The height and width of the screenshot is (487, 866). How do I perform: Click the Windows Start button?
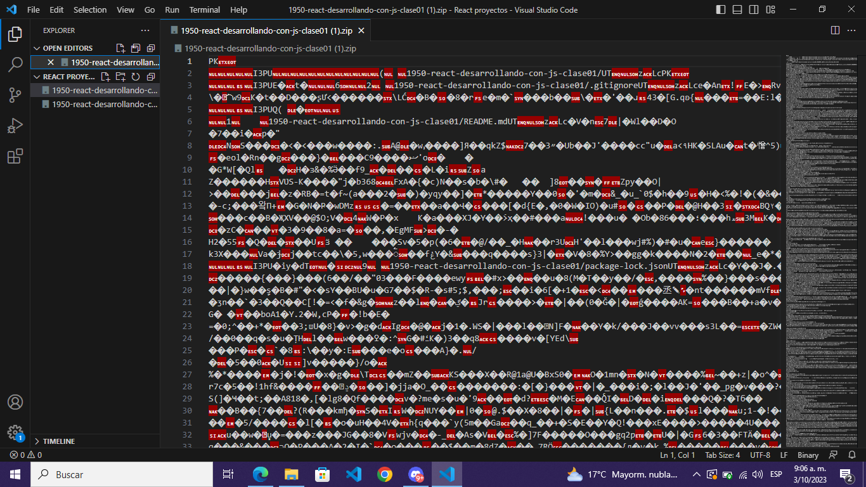(15, 474)
